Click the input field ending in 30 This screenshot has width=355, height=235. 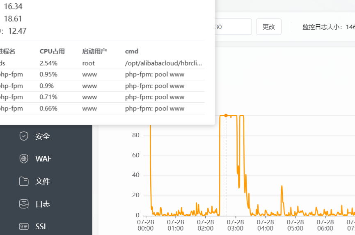pyautogui.click(x=233, y=27)
